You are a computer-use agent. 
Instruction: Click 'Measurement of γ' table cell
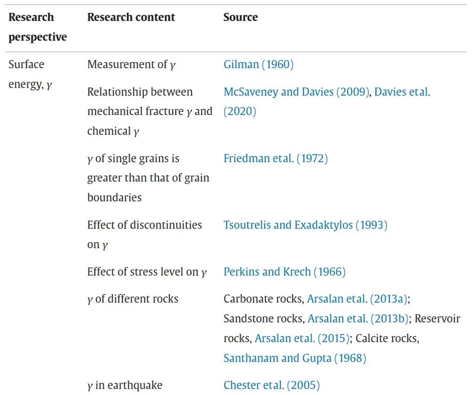point(131,65)
